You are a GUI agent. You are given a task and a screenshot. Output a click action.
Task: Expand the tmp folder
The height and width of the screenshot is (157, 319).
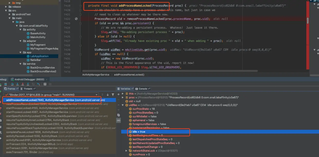point(10,3)
